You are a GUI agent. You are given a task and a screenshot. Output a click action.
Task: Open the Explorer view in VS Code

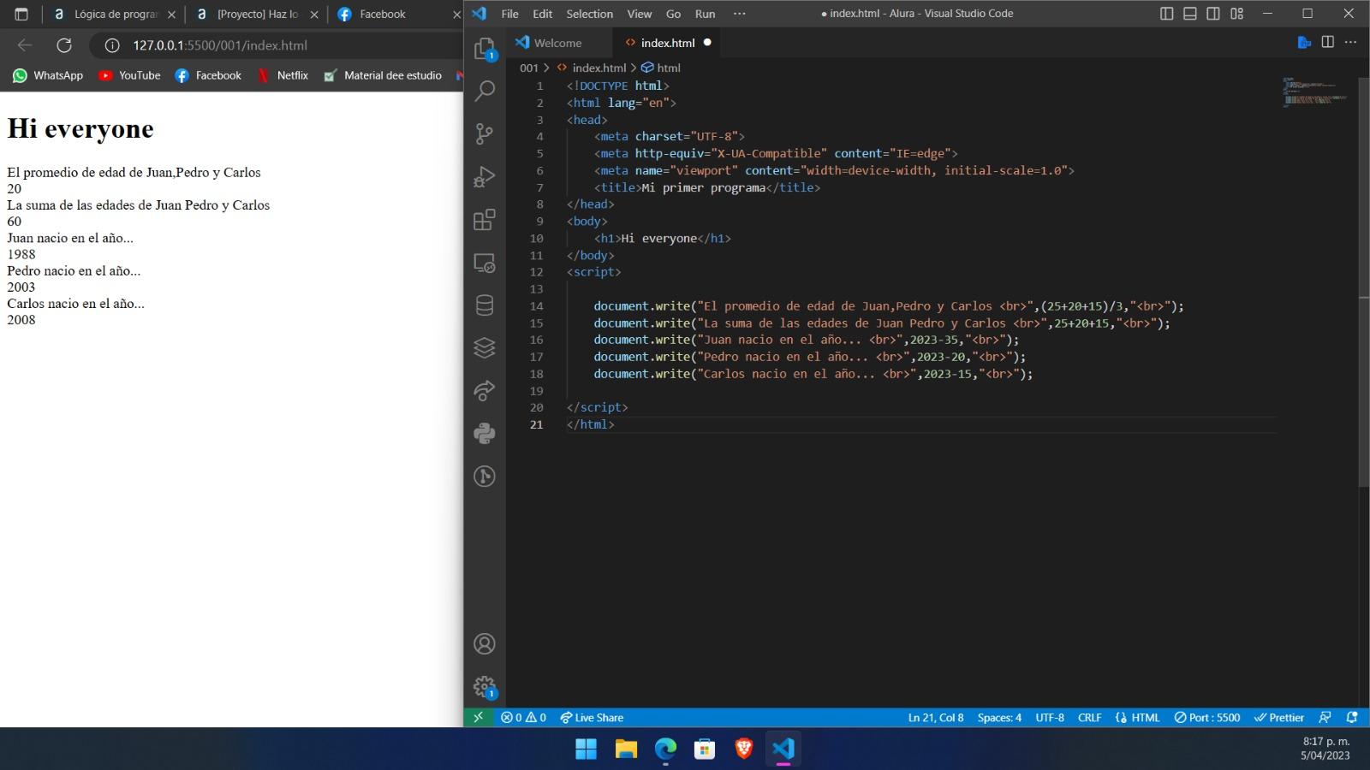coord(485,49)
